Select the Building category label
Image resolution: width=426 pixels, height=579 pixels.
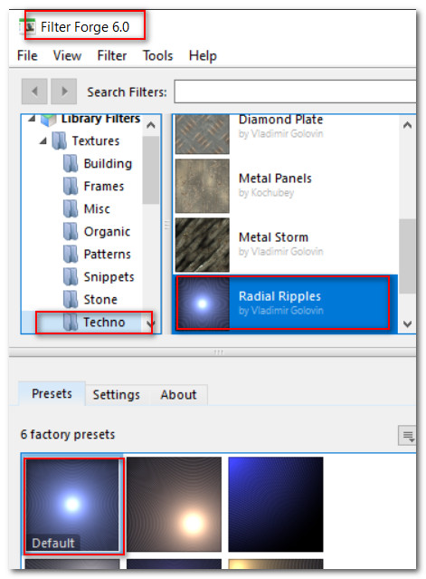point(108,164)
